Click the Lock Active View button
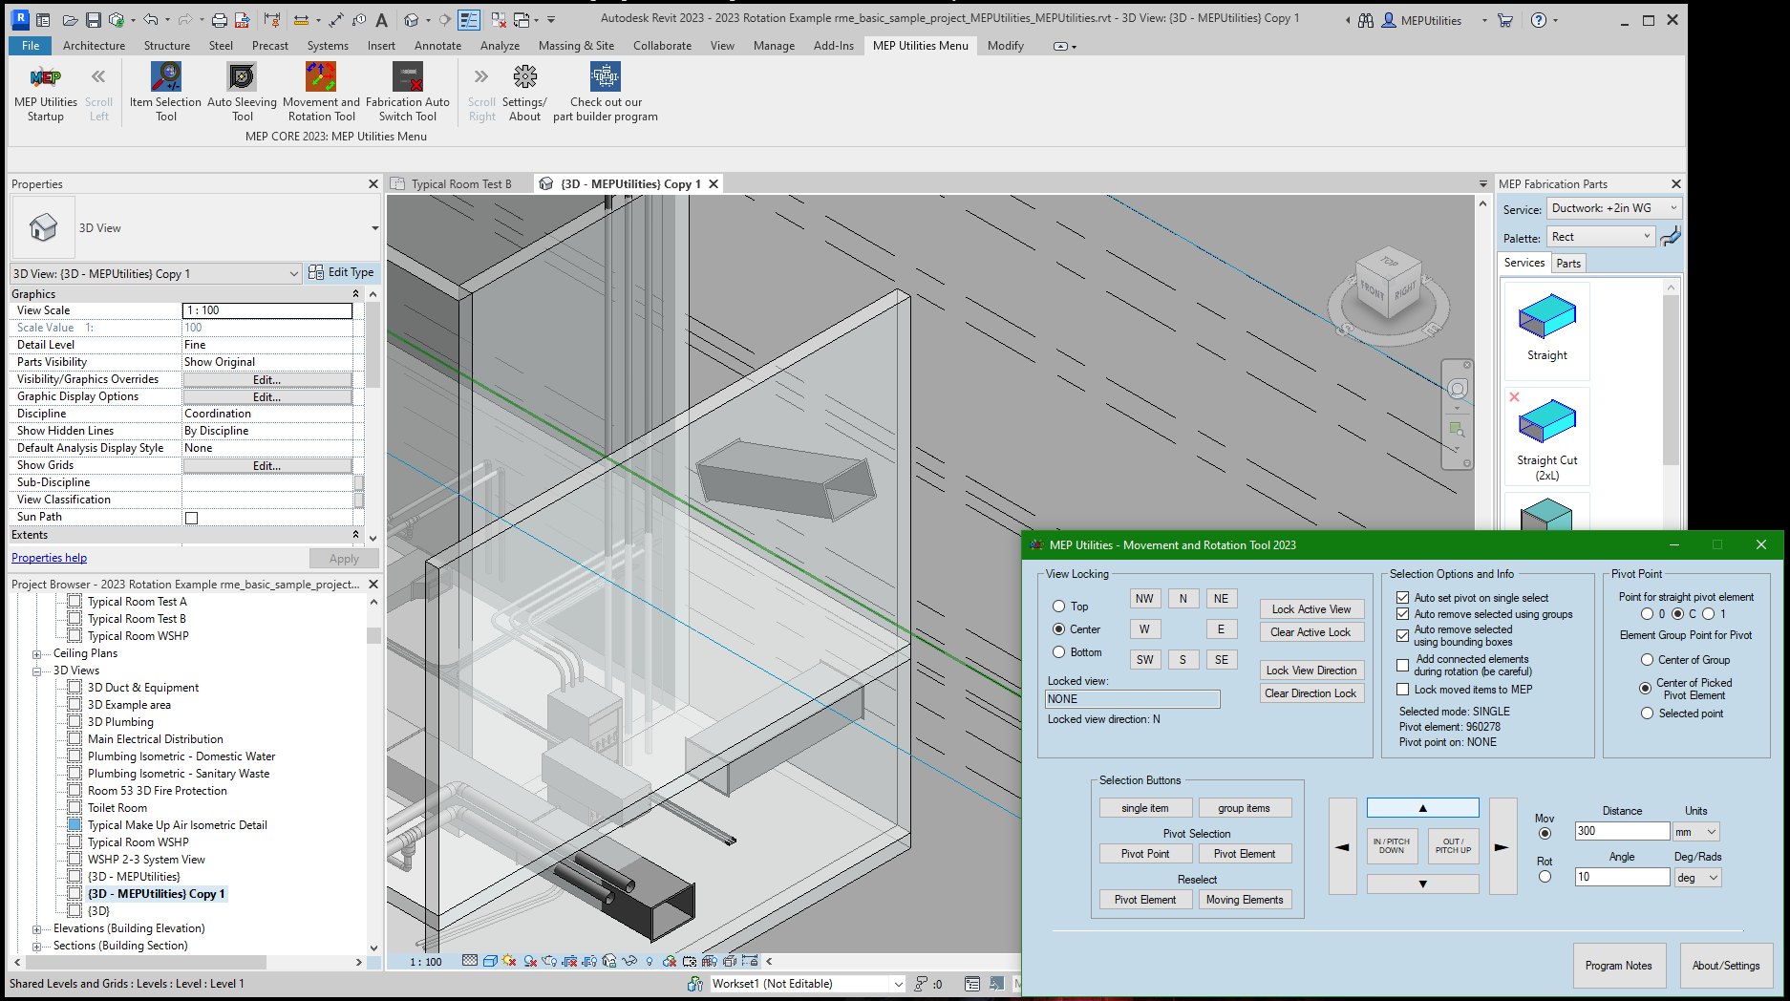This screenshot has width=1790, height=1001. [1311, 609]
